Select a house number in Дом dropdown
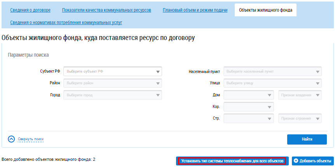Screen dimensions: 335x167 coord(249,95)
